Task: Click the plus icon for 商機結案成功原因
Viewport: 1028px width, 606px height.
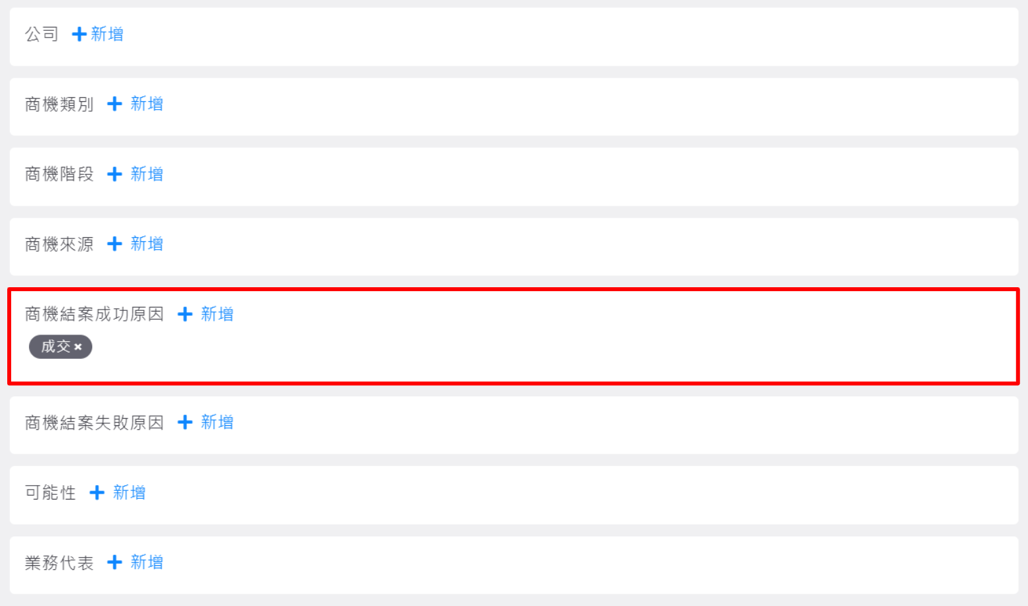Action: point(185,314)
